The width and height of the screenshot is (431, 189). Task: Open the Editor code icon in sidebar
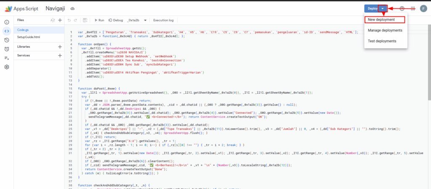click(x=7, y=31)
